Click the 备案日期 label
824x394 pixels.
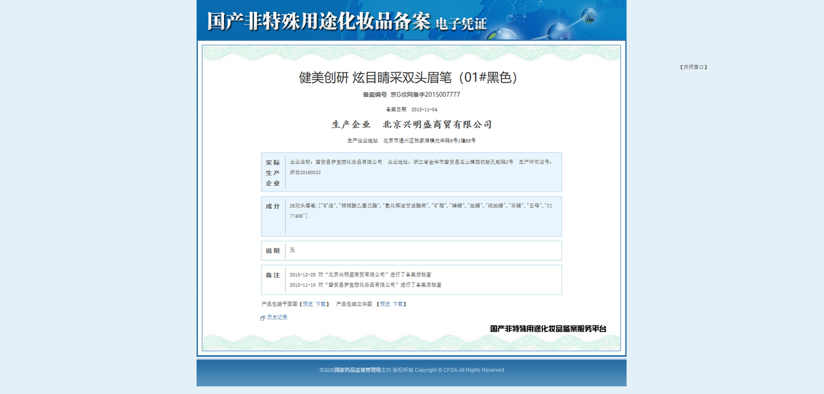pos(396,110)
